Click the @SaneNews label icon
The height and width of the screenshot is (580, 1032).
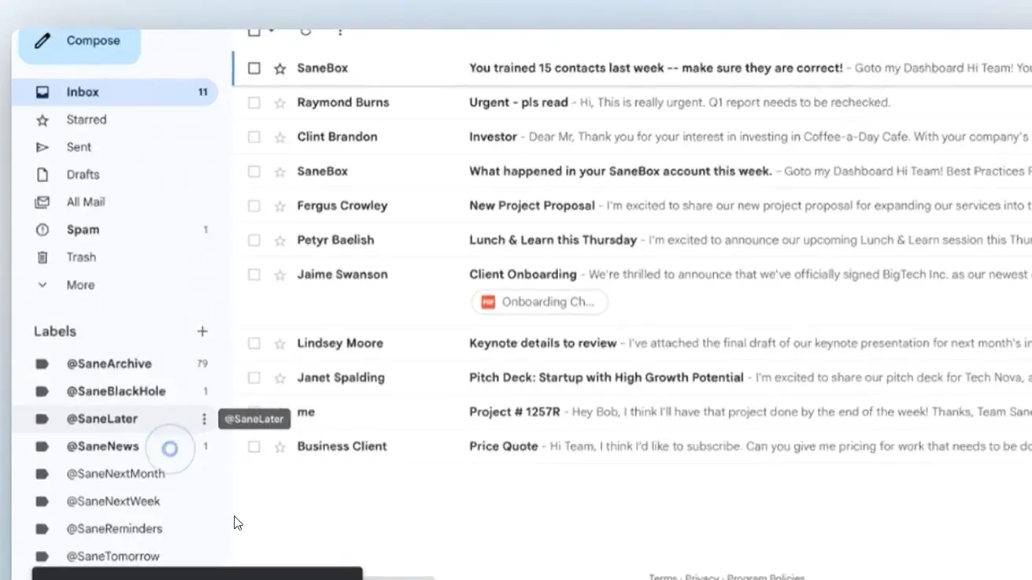coord(43,446)
